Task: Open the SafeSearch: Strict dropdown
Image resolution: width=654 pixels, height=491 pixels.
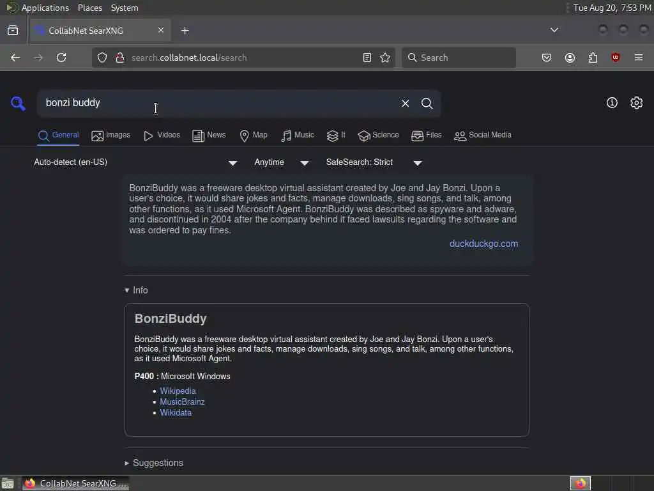Action: (374, 162)
